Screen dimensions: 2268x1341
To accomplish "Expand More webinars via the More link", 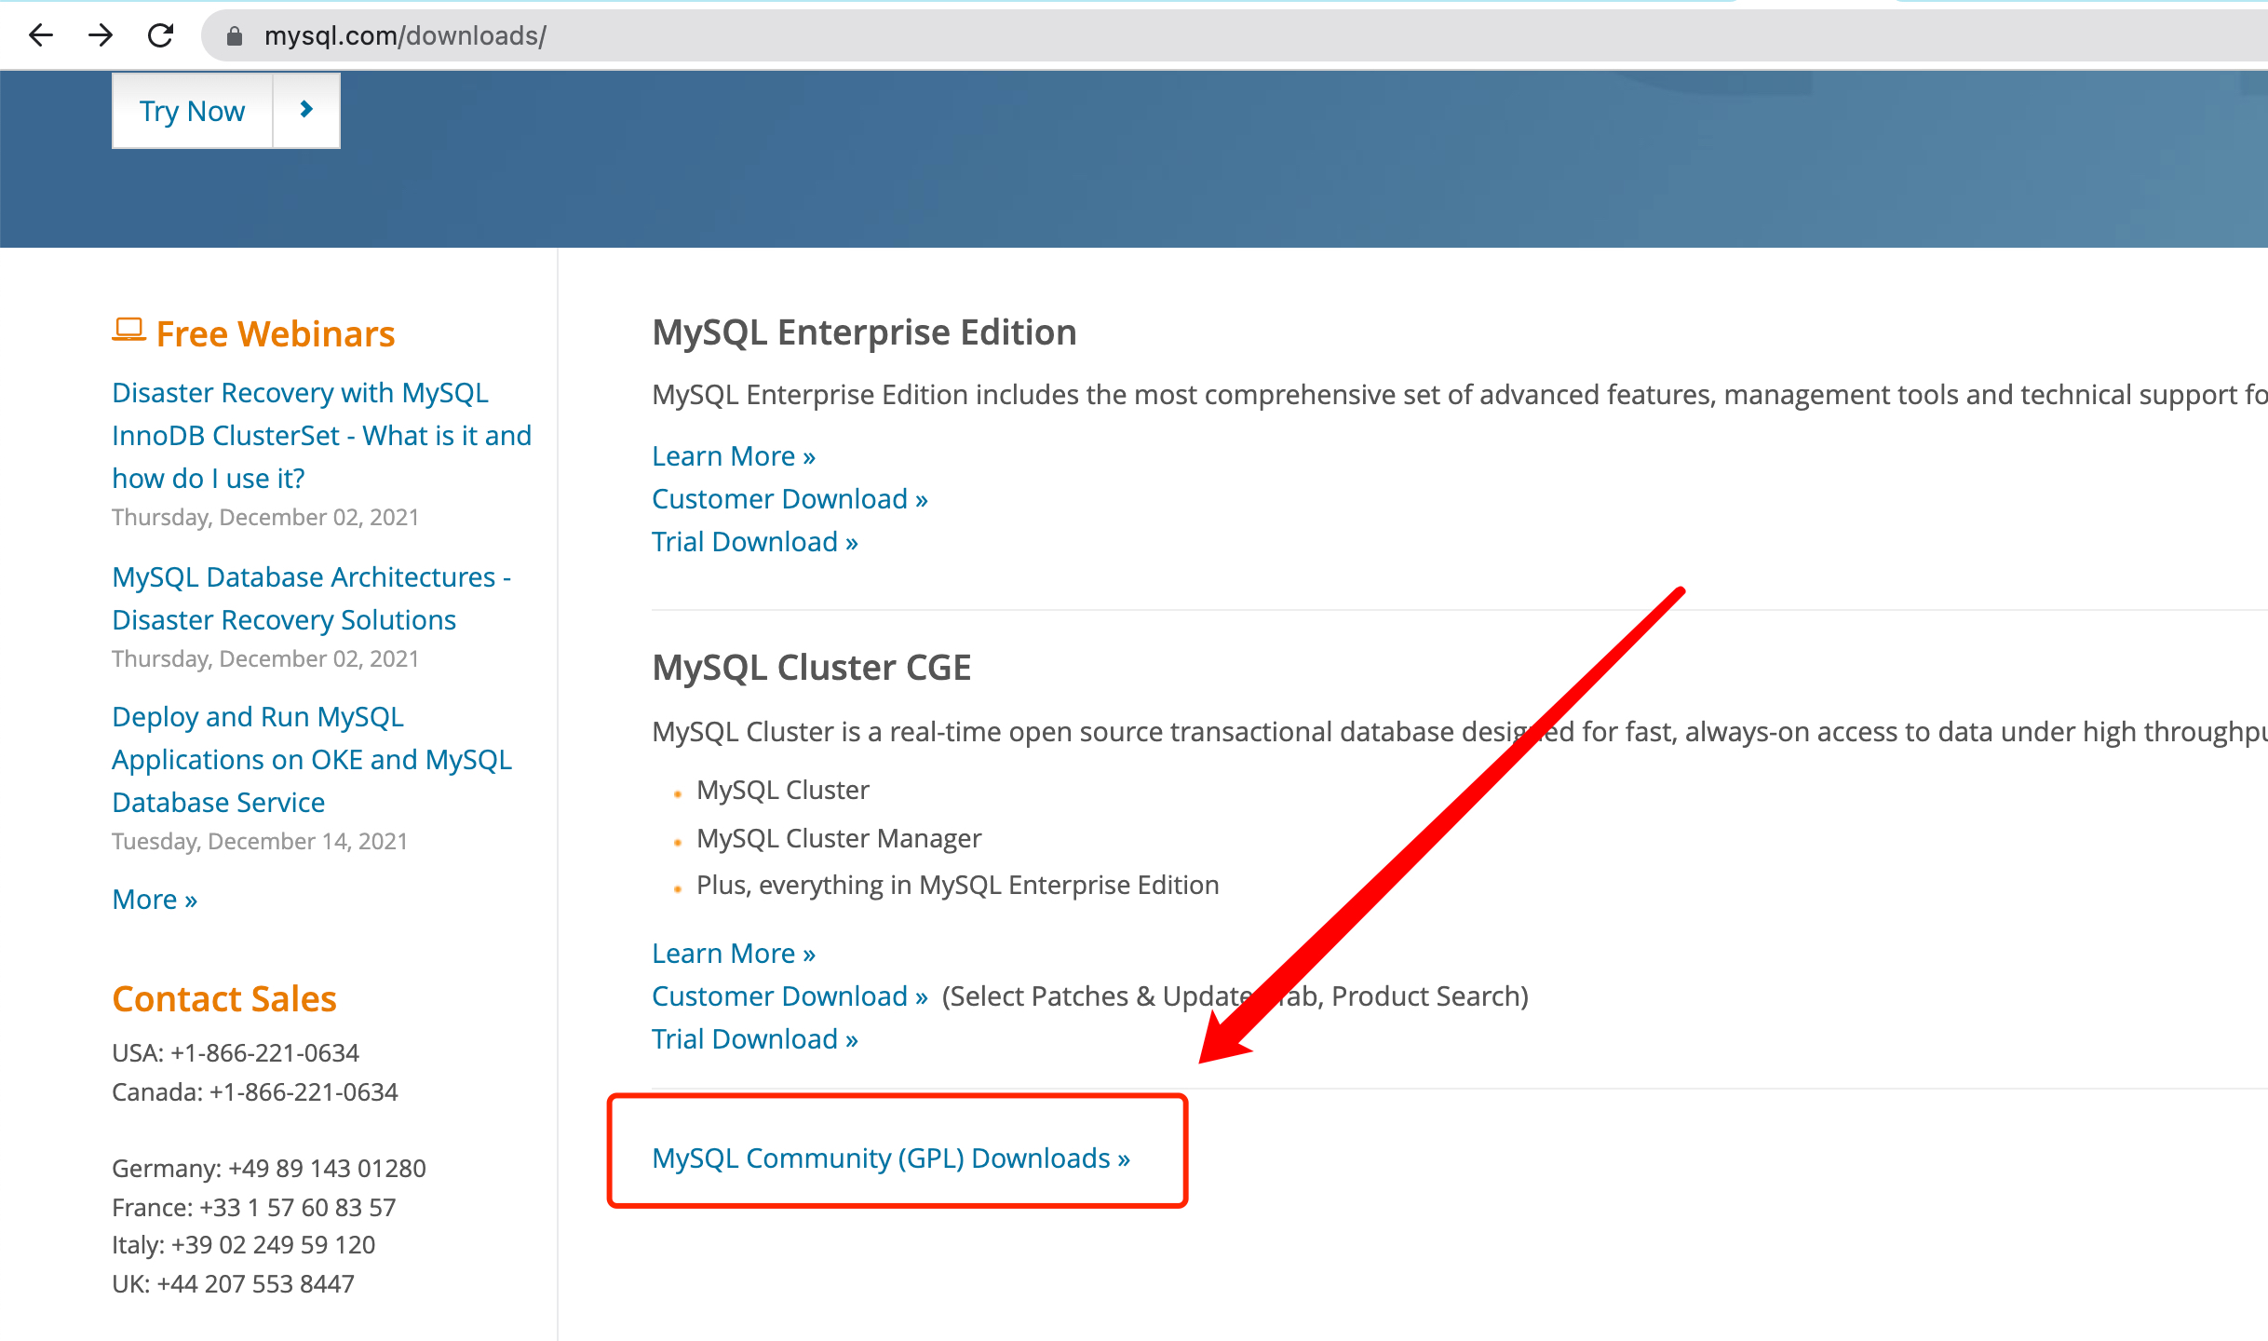I will click(154, 899).
